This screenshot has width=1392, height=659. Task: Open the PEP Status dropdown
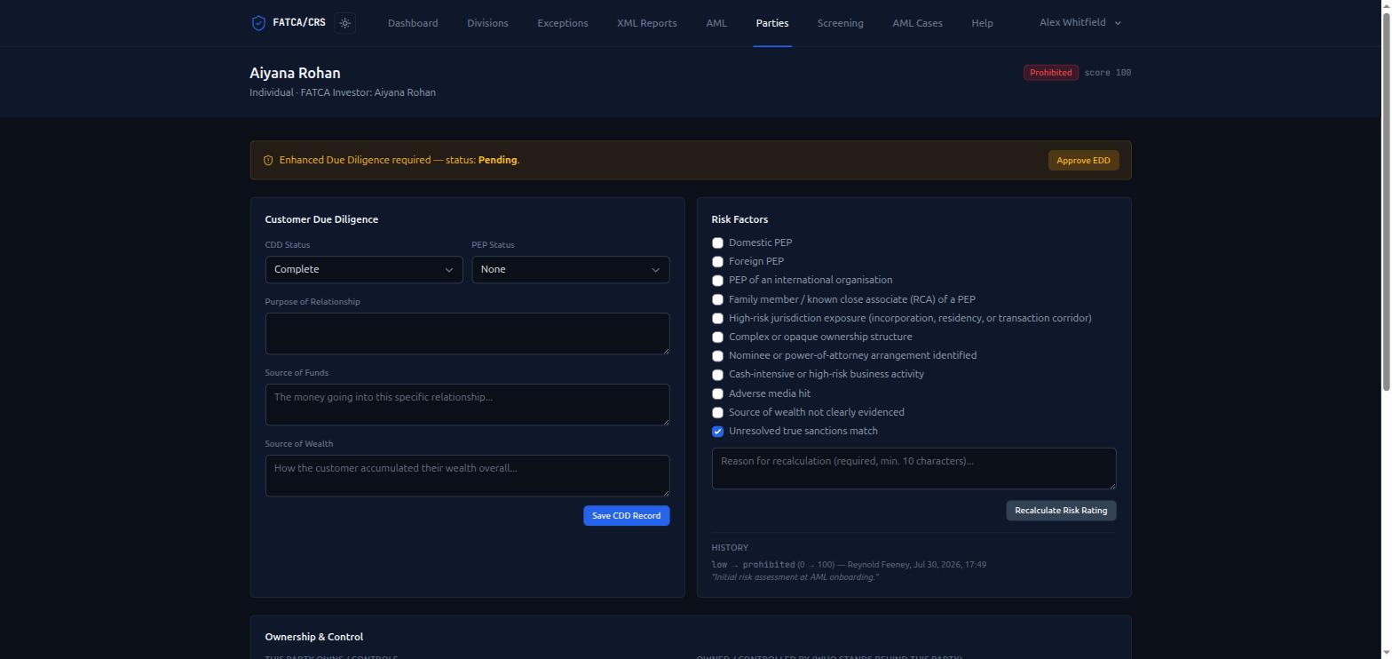pos(571,270)
